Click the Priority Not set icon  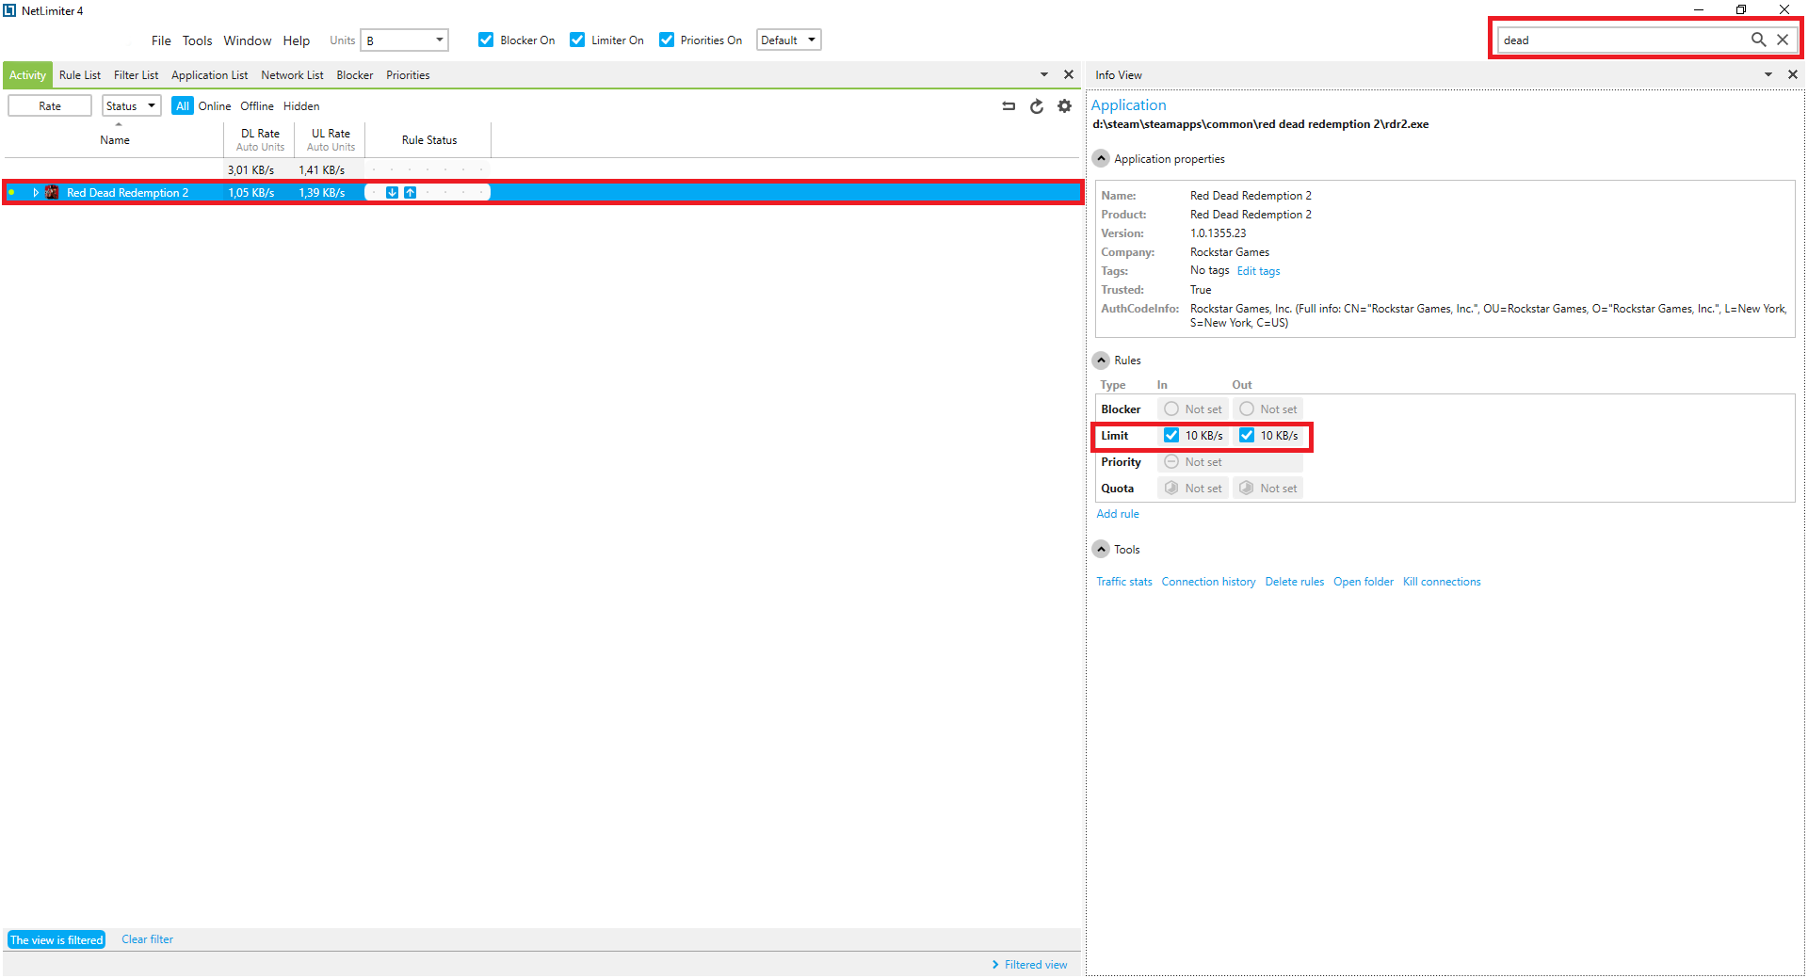1171,462
